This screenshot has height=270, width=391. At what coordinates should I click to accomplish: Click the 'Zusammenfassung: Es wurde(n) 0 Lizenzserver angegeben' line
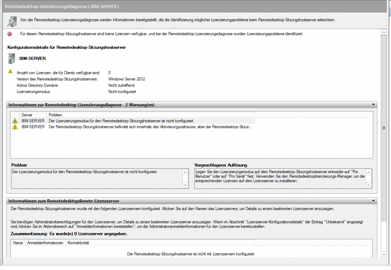pos(69,234)
